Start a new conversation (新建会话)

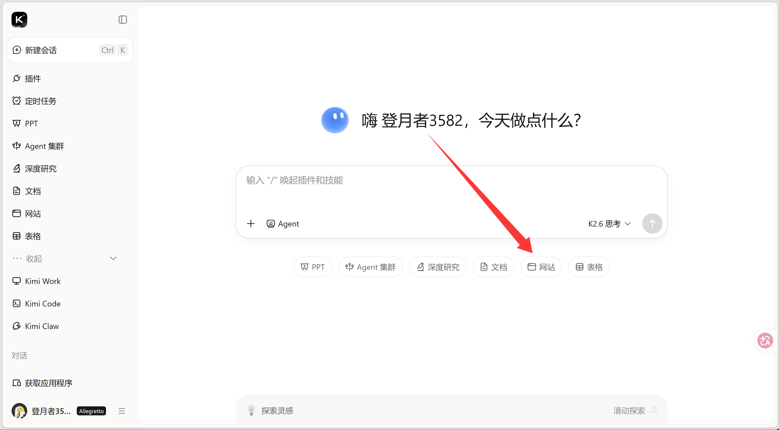click(70, 50)
